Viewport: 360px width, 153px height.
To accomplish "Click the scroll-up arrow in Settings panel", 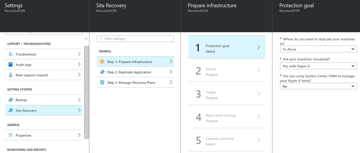I will tap(86, 39).
